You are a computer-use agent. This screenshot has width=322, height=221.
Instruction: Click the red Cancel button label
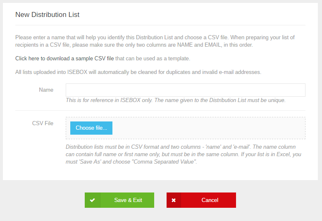pyautogui.click(x=210, y=200)
